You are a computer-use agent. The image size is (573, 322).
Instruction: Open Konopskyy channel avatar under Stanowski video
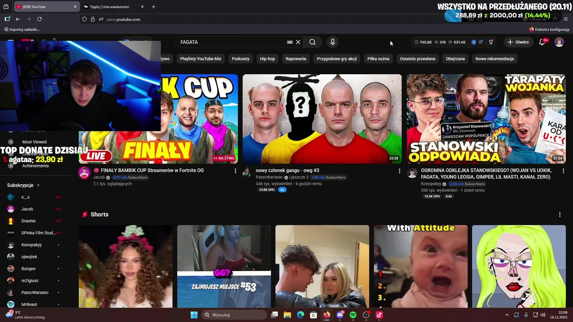point(412,173)
